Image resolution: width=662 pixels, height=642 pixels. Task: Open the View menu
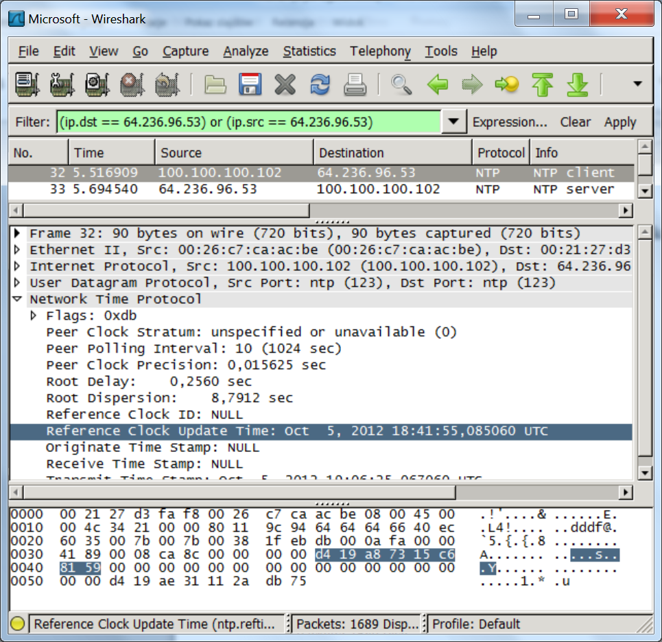point(104,51)
